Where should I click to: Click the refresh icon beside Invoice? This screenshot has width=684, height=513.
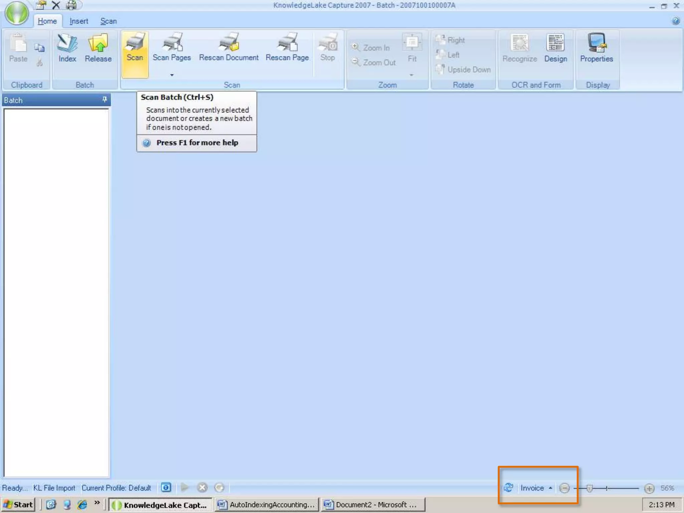(x=508, y=488)
